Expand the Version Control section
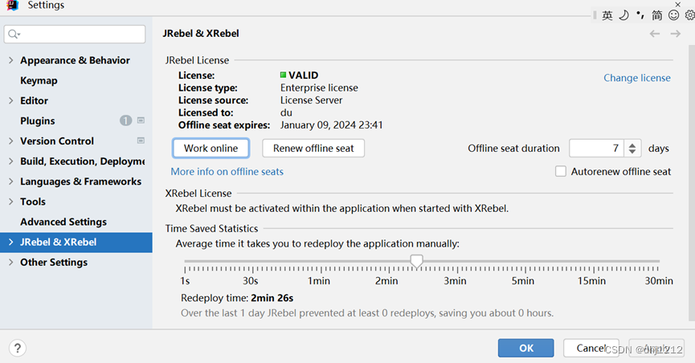 click(10, 141)
